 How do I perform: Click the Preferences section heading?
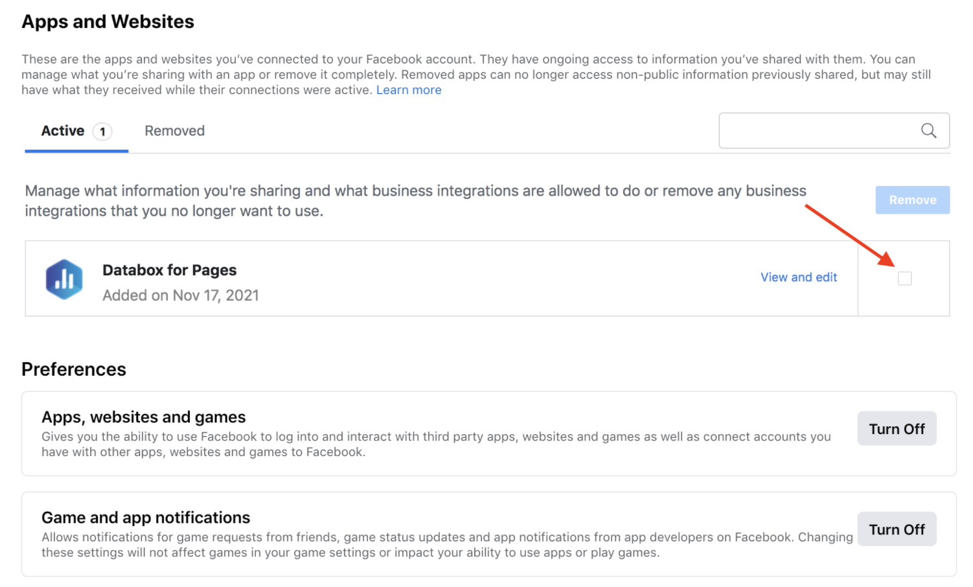click(74, 369)
